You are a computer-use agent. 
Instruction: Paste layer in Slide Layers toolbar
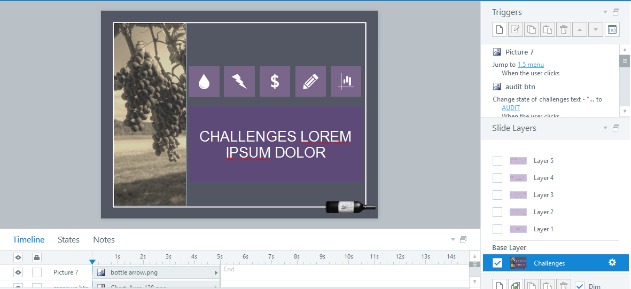547,285
